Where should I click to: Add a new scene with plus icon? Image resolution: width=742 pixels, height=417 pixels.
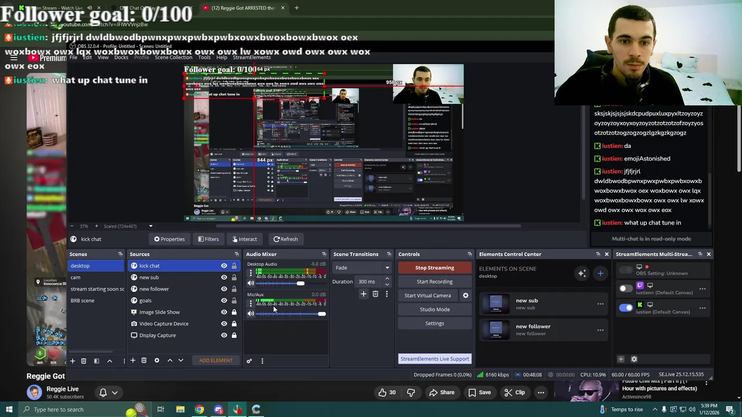[x=72, y=361]
